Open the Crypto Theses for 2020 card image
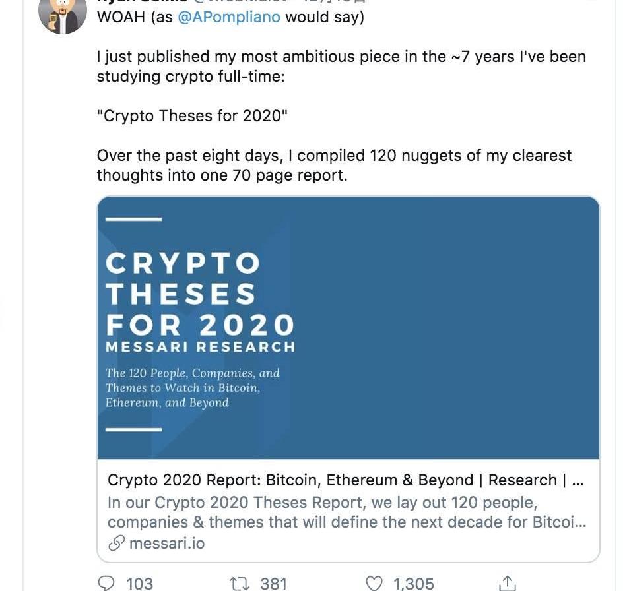Screen dimensions: 627x591 348,328
